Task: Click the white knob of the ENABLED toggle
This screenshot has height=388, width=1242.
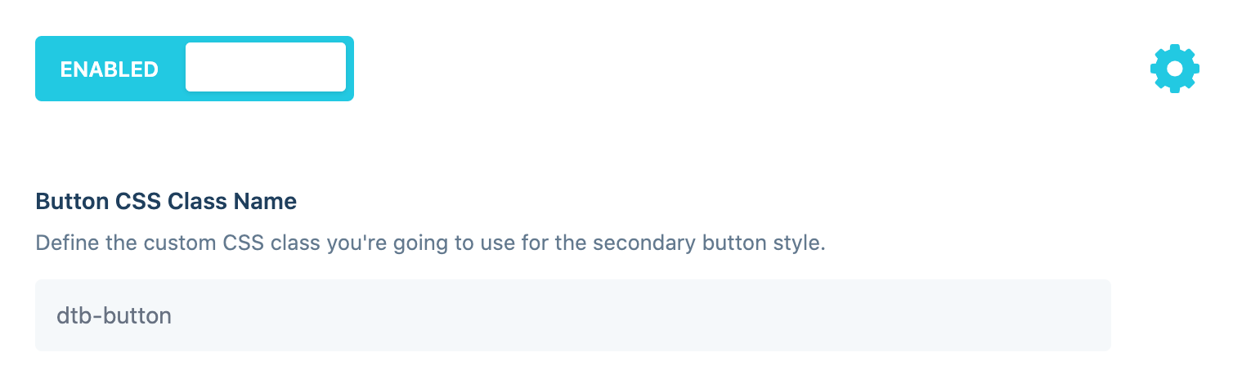Action: [266, 67]
